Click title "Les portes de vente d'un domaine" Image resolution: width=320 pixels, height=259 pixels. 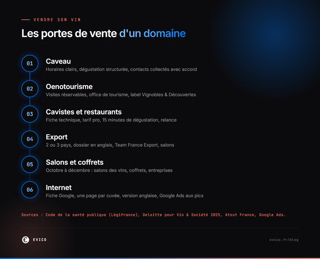point(103,34)
